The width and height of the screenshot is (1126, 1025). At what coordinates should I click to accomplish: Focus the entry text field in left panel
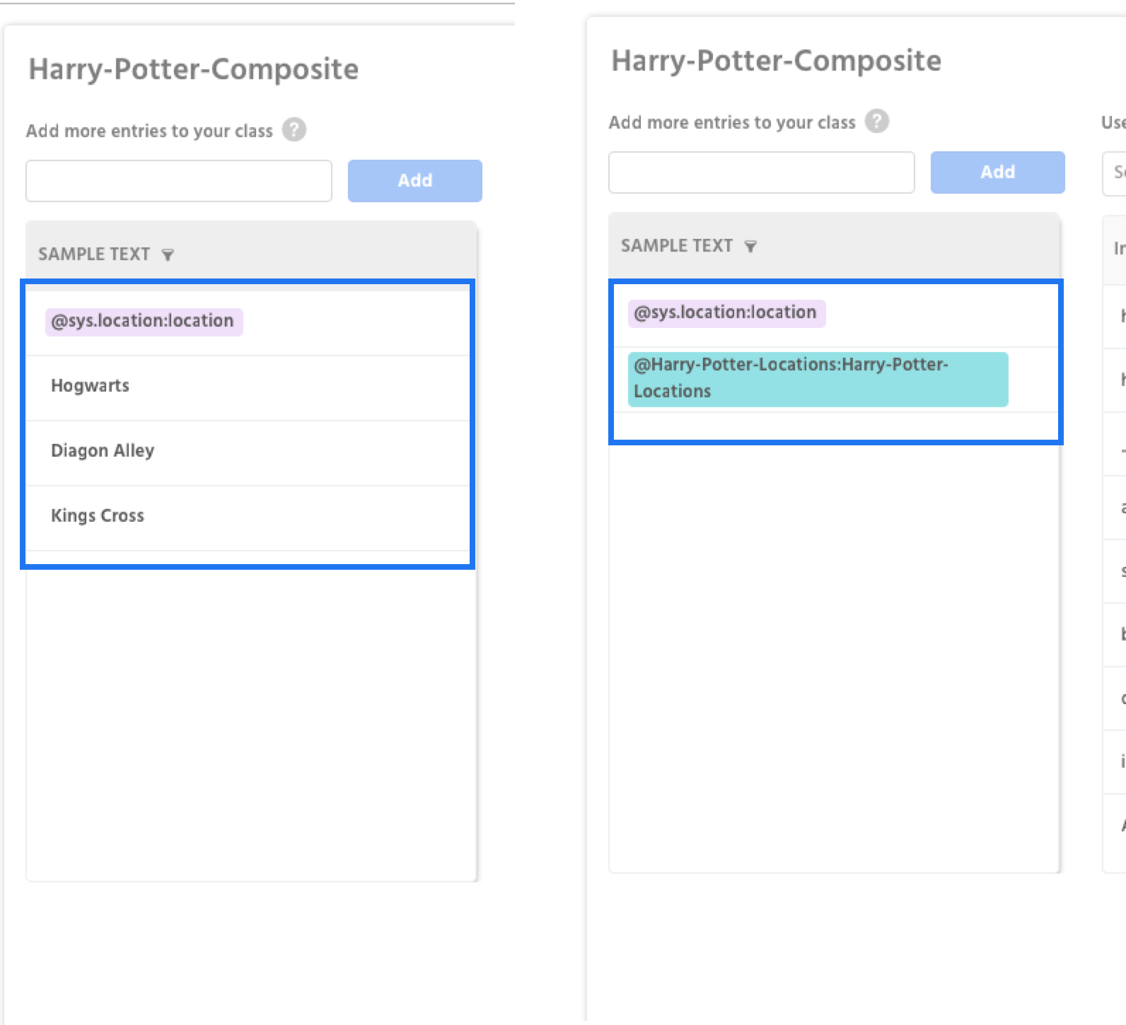[x=179, y=181]
